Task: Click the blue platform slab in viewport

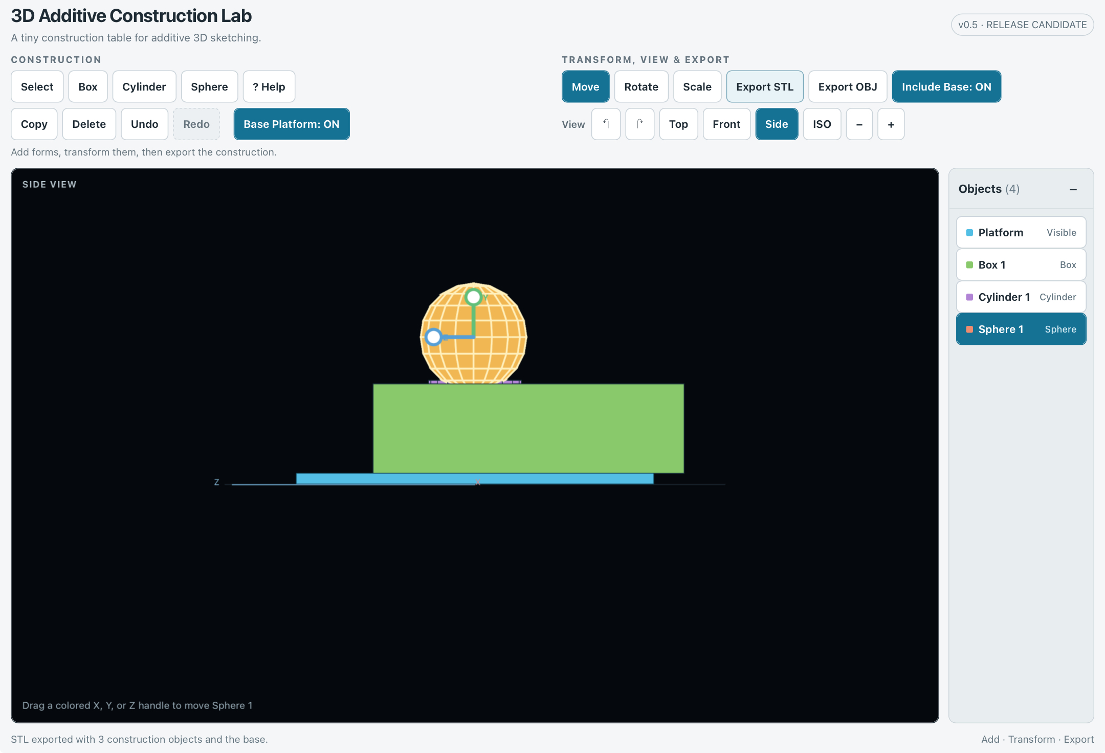Action: coord(475,479)
